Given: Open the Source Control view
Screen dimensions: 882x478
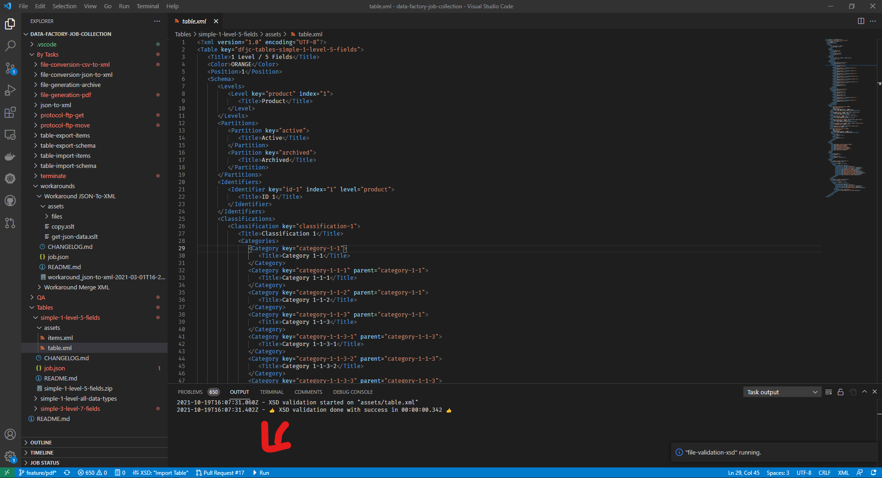Looking at the screenshot, I should point(10,68).
